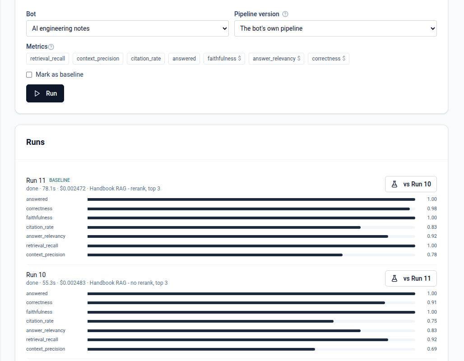
Task: Click Run 10 citation_rate progress bar
Action: (x=251, y=321)
